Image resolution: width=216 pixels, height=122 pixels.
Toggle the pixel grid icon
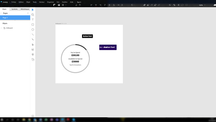(x=59, y=5)
